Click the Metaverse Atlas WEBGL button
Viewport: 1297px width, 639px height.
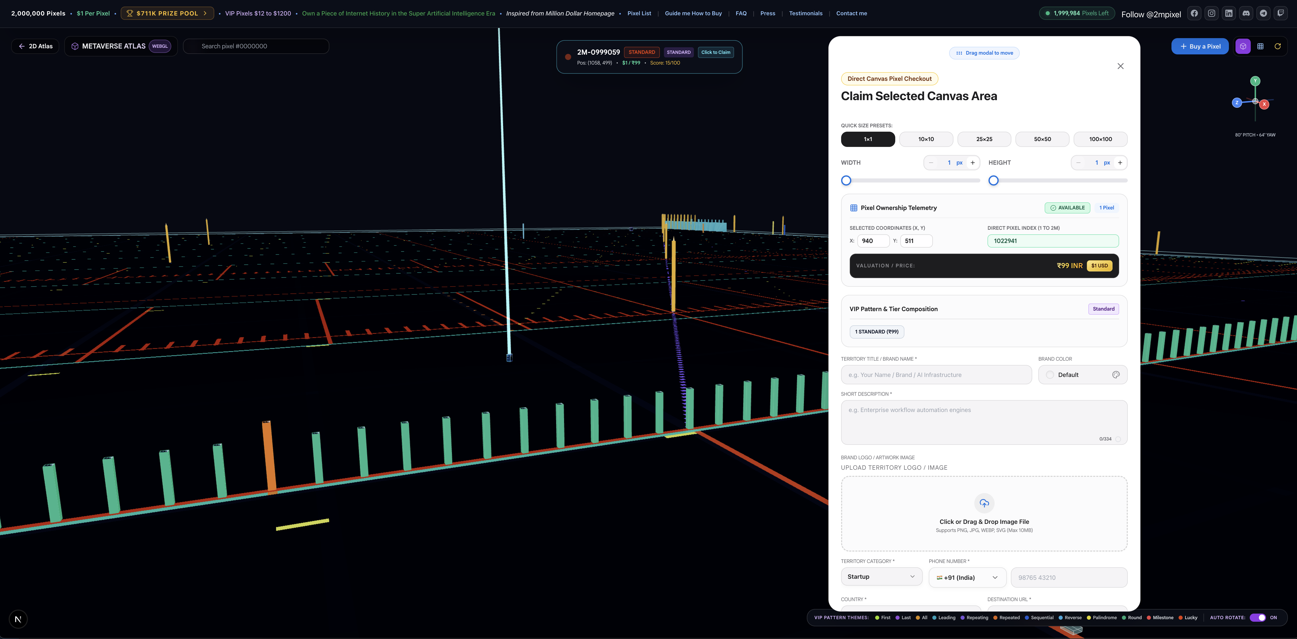(121, 46)
